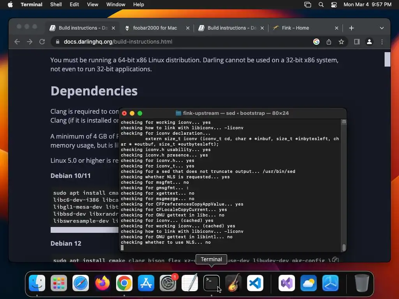Switch to first Build instructions tab
Image resolution: width=399 pixels, height=299 pixels.
coord(82,28)
